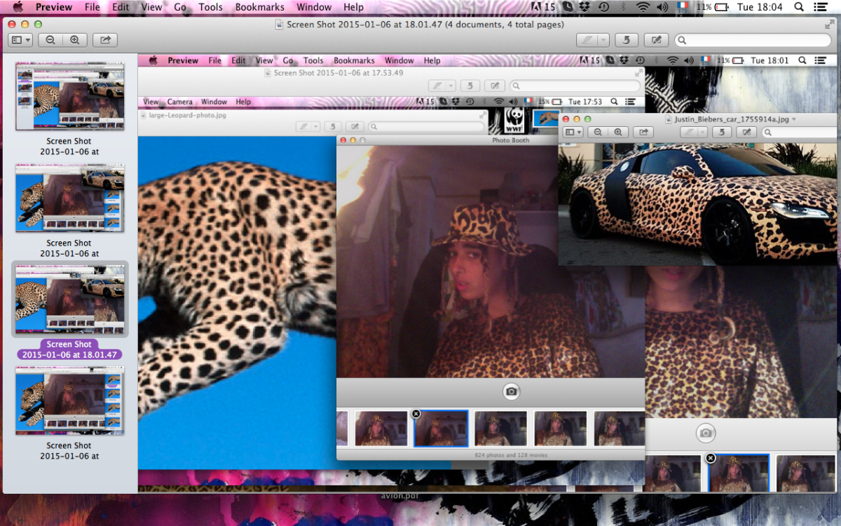The height and width of the screenshot is (526, 841).
Task: Open the Tools menu
Action: point(210,7)
